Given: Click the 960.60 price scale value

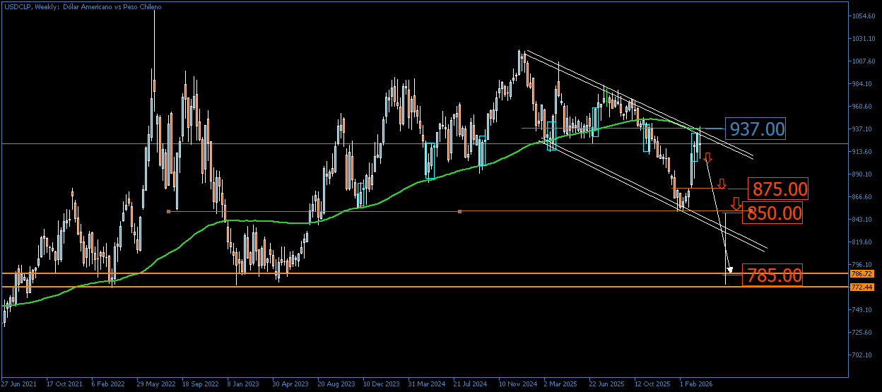Looking at the screenshot, I should 864,106.
